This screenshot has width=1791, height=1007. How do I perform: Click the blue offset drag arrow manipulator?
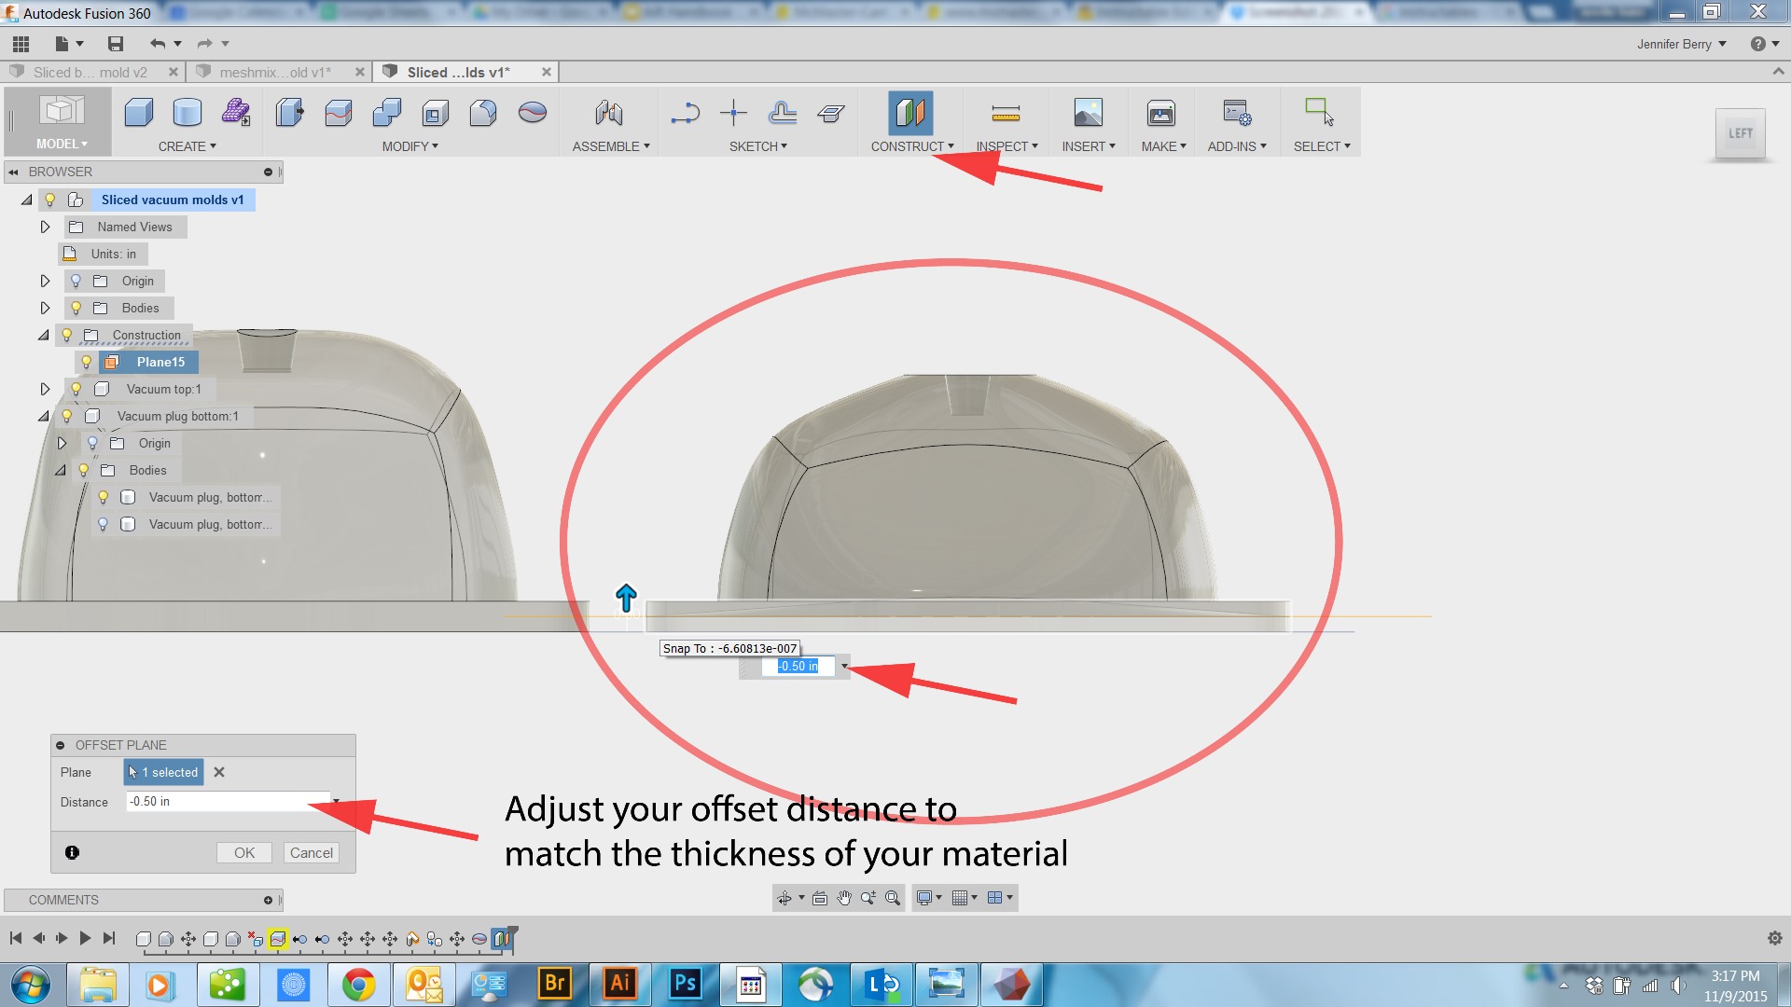[626, 598]
